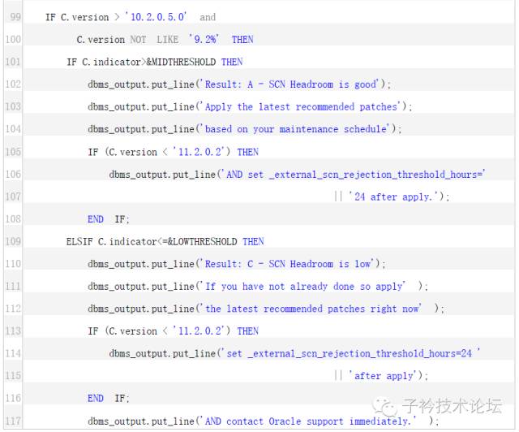Click 'Apply the latest recommended patches' string
This screenshot has width=519, height=432.
[301, 106]
